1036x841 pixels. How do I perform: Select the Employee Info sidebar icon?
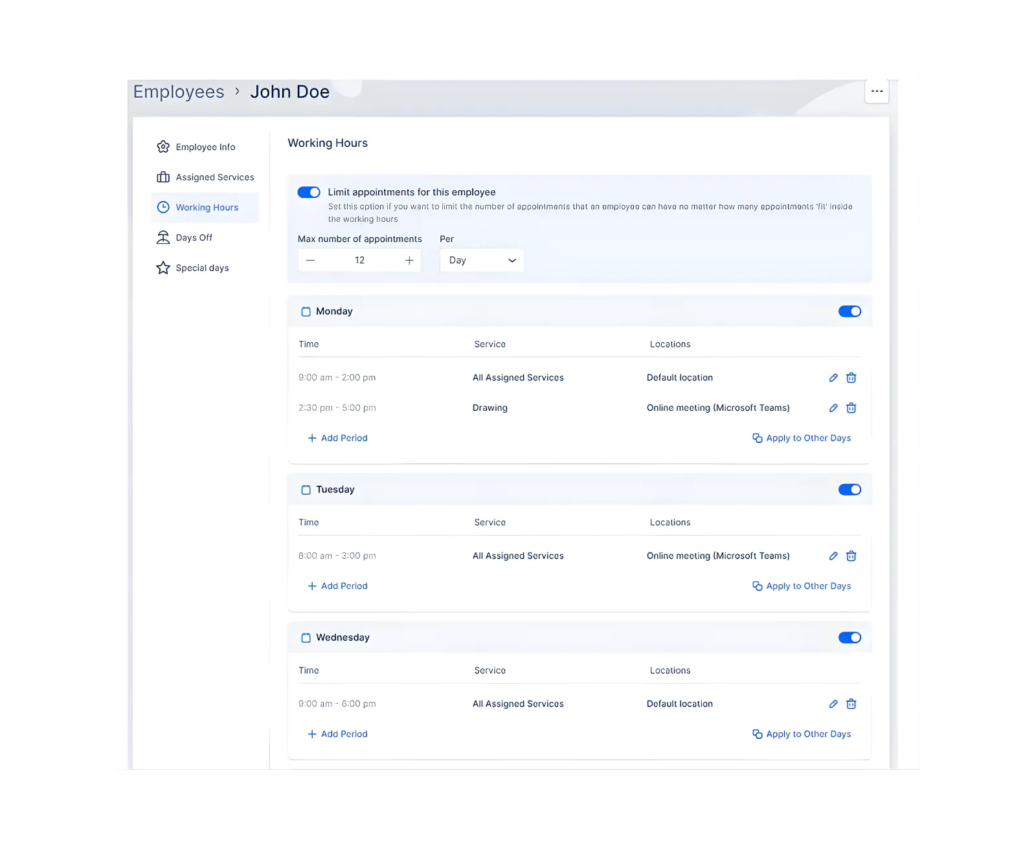click(x=163, y=147)
